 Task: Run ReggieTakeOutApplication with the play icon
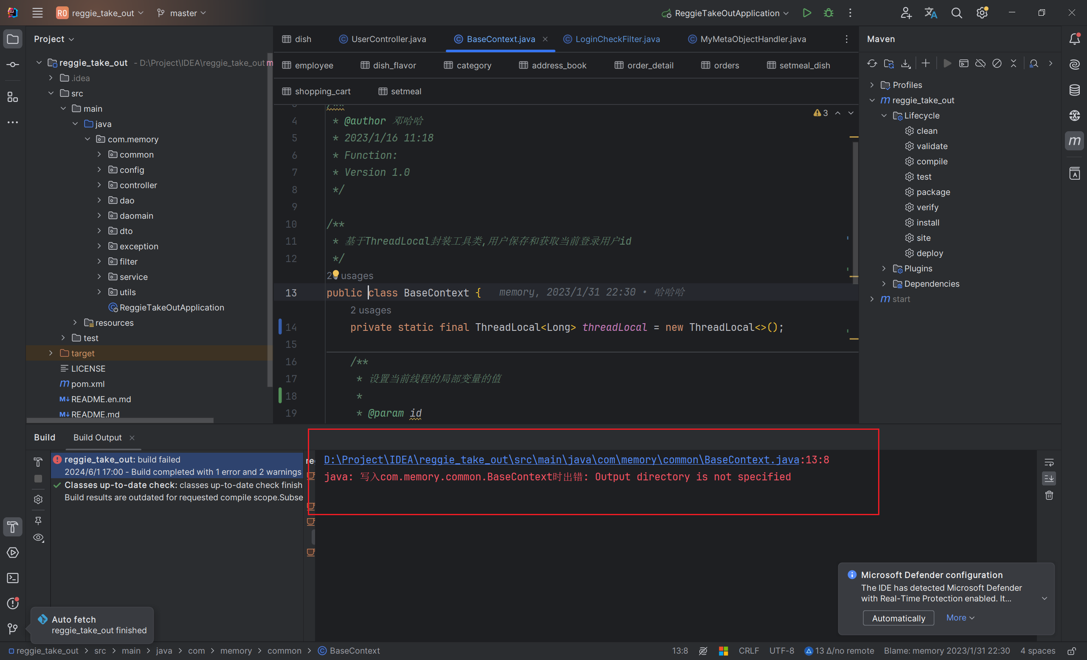tap(806, 13)
